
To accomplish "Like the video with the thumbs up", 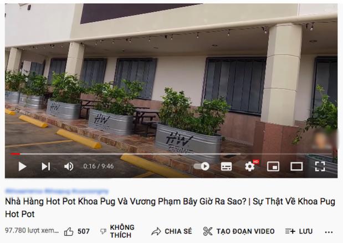I will point(69,231).
